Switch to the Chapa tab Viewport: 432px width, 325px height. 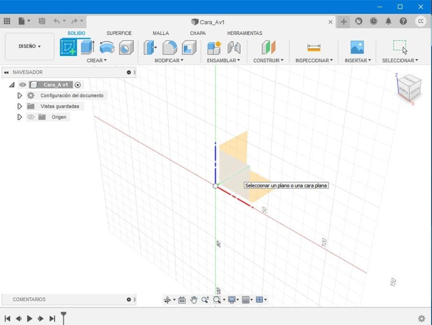click(198, 33)
